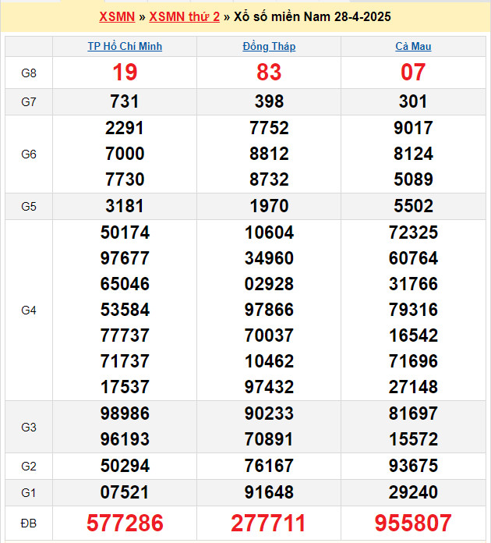Select G4 number 97866
Screen dimensions: 491x543
point(269,310)
